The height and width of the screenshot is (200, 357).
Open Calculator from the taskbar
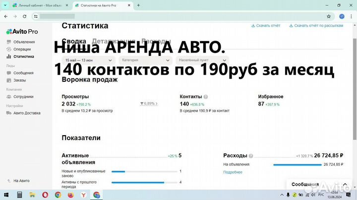tap(19, 195)
